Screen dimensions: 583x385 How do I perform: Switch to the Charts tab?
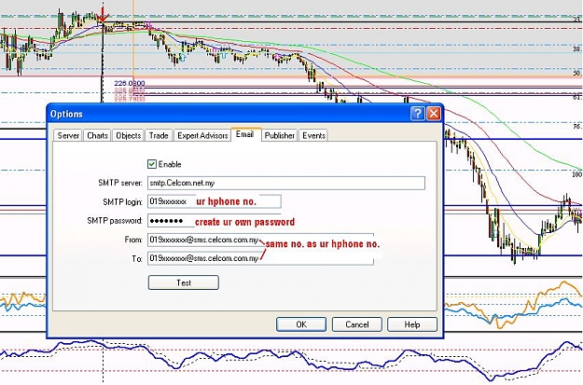tap(97, 136)
